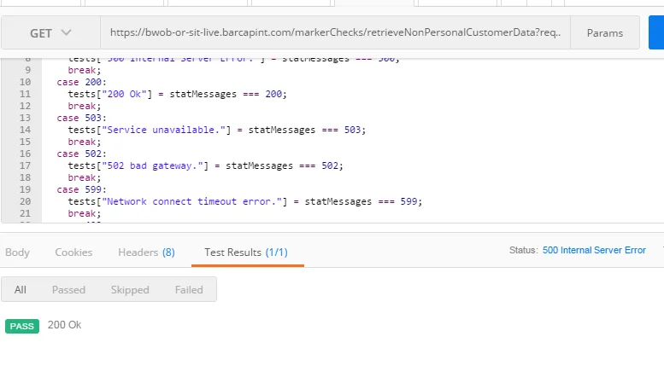Switch to the Cookies response tab
This screenshot has width=664, height=383.
coord(73,252)
